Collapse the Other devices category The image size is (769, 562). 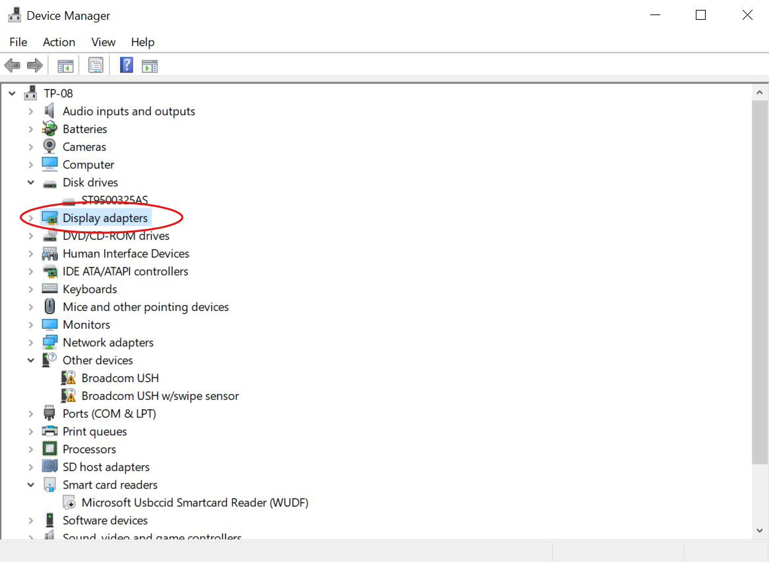[x=30, y=360]
